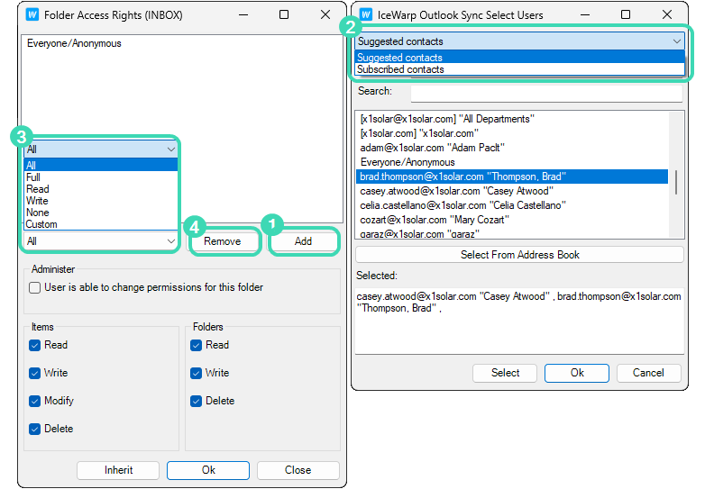Select adam@x1solar.com "Adam Paclt" contact
Viewport: 705px width, 489px height.
click(512, 148)
